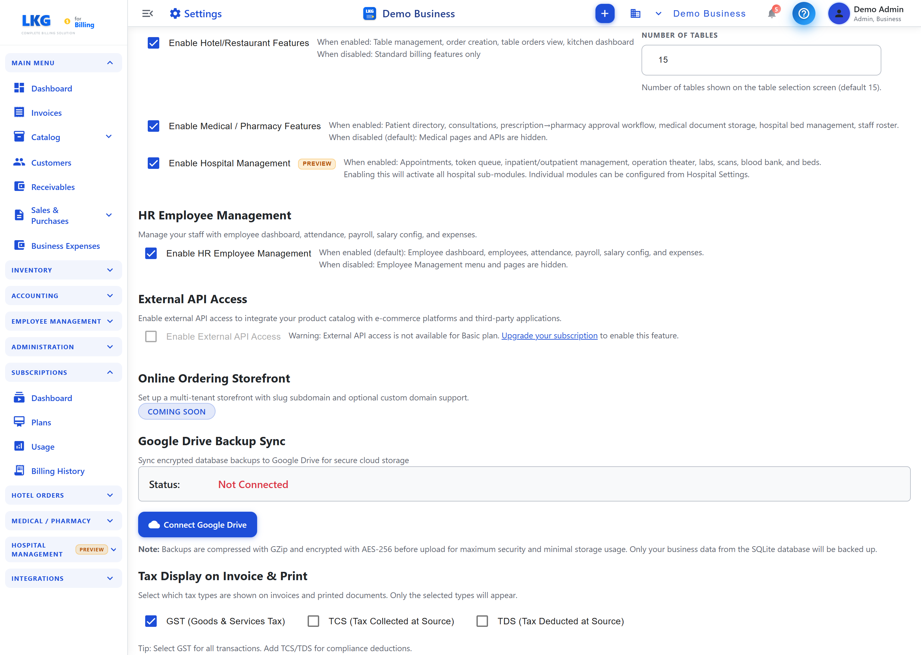Collapse the sidebar with the hamburger icon
Screen dimensions: 921x655
click(x=148, y=14)
